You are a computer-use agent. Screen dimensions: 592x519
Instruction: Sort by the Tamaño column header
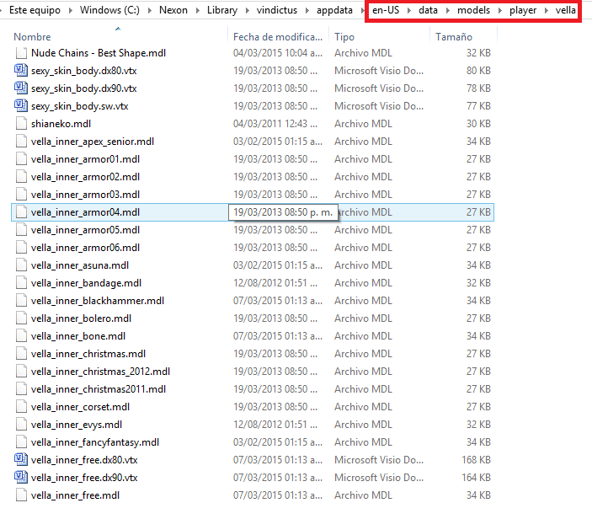click(x=453, y=37)
